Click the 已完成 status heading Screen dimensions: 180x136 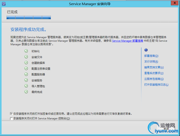coord(12,12)
